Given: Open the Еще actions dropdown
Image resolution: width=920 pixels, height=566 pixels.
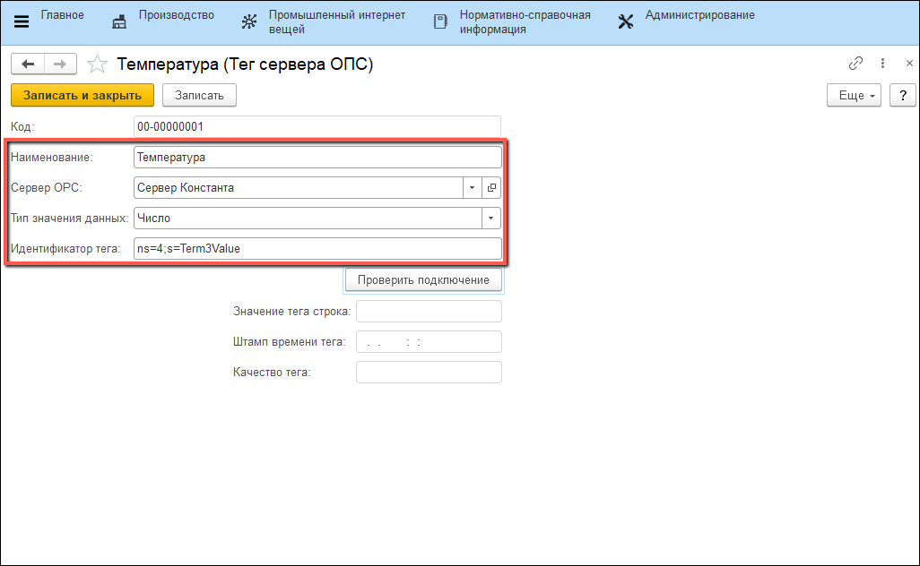Looking at the screenshot, I should (854, 95).
